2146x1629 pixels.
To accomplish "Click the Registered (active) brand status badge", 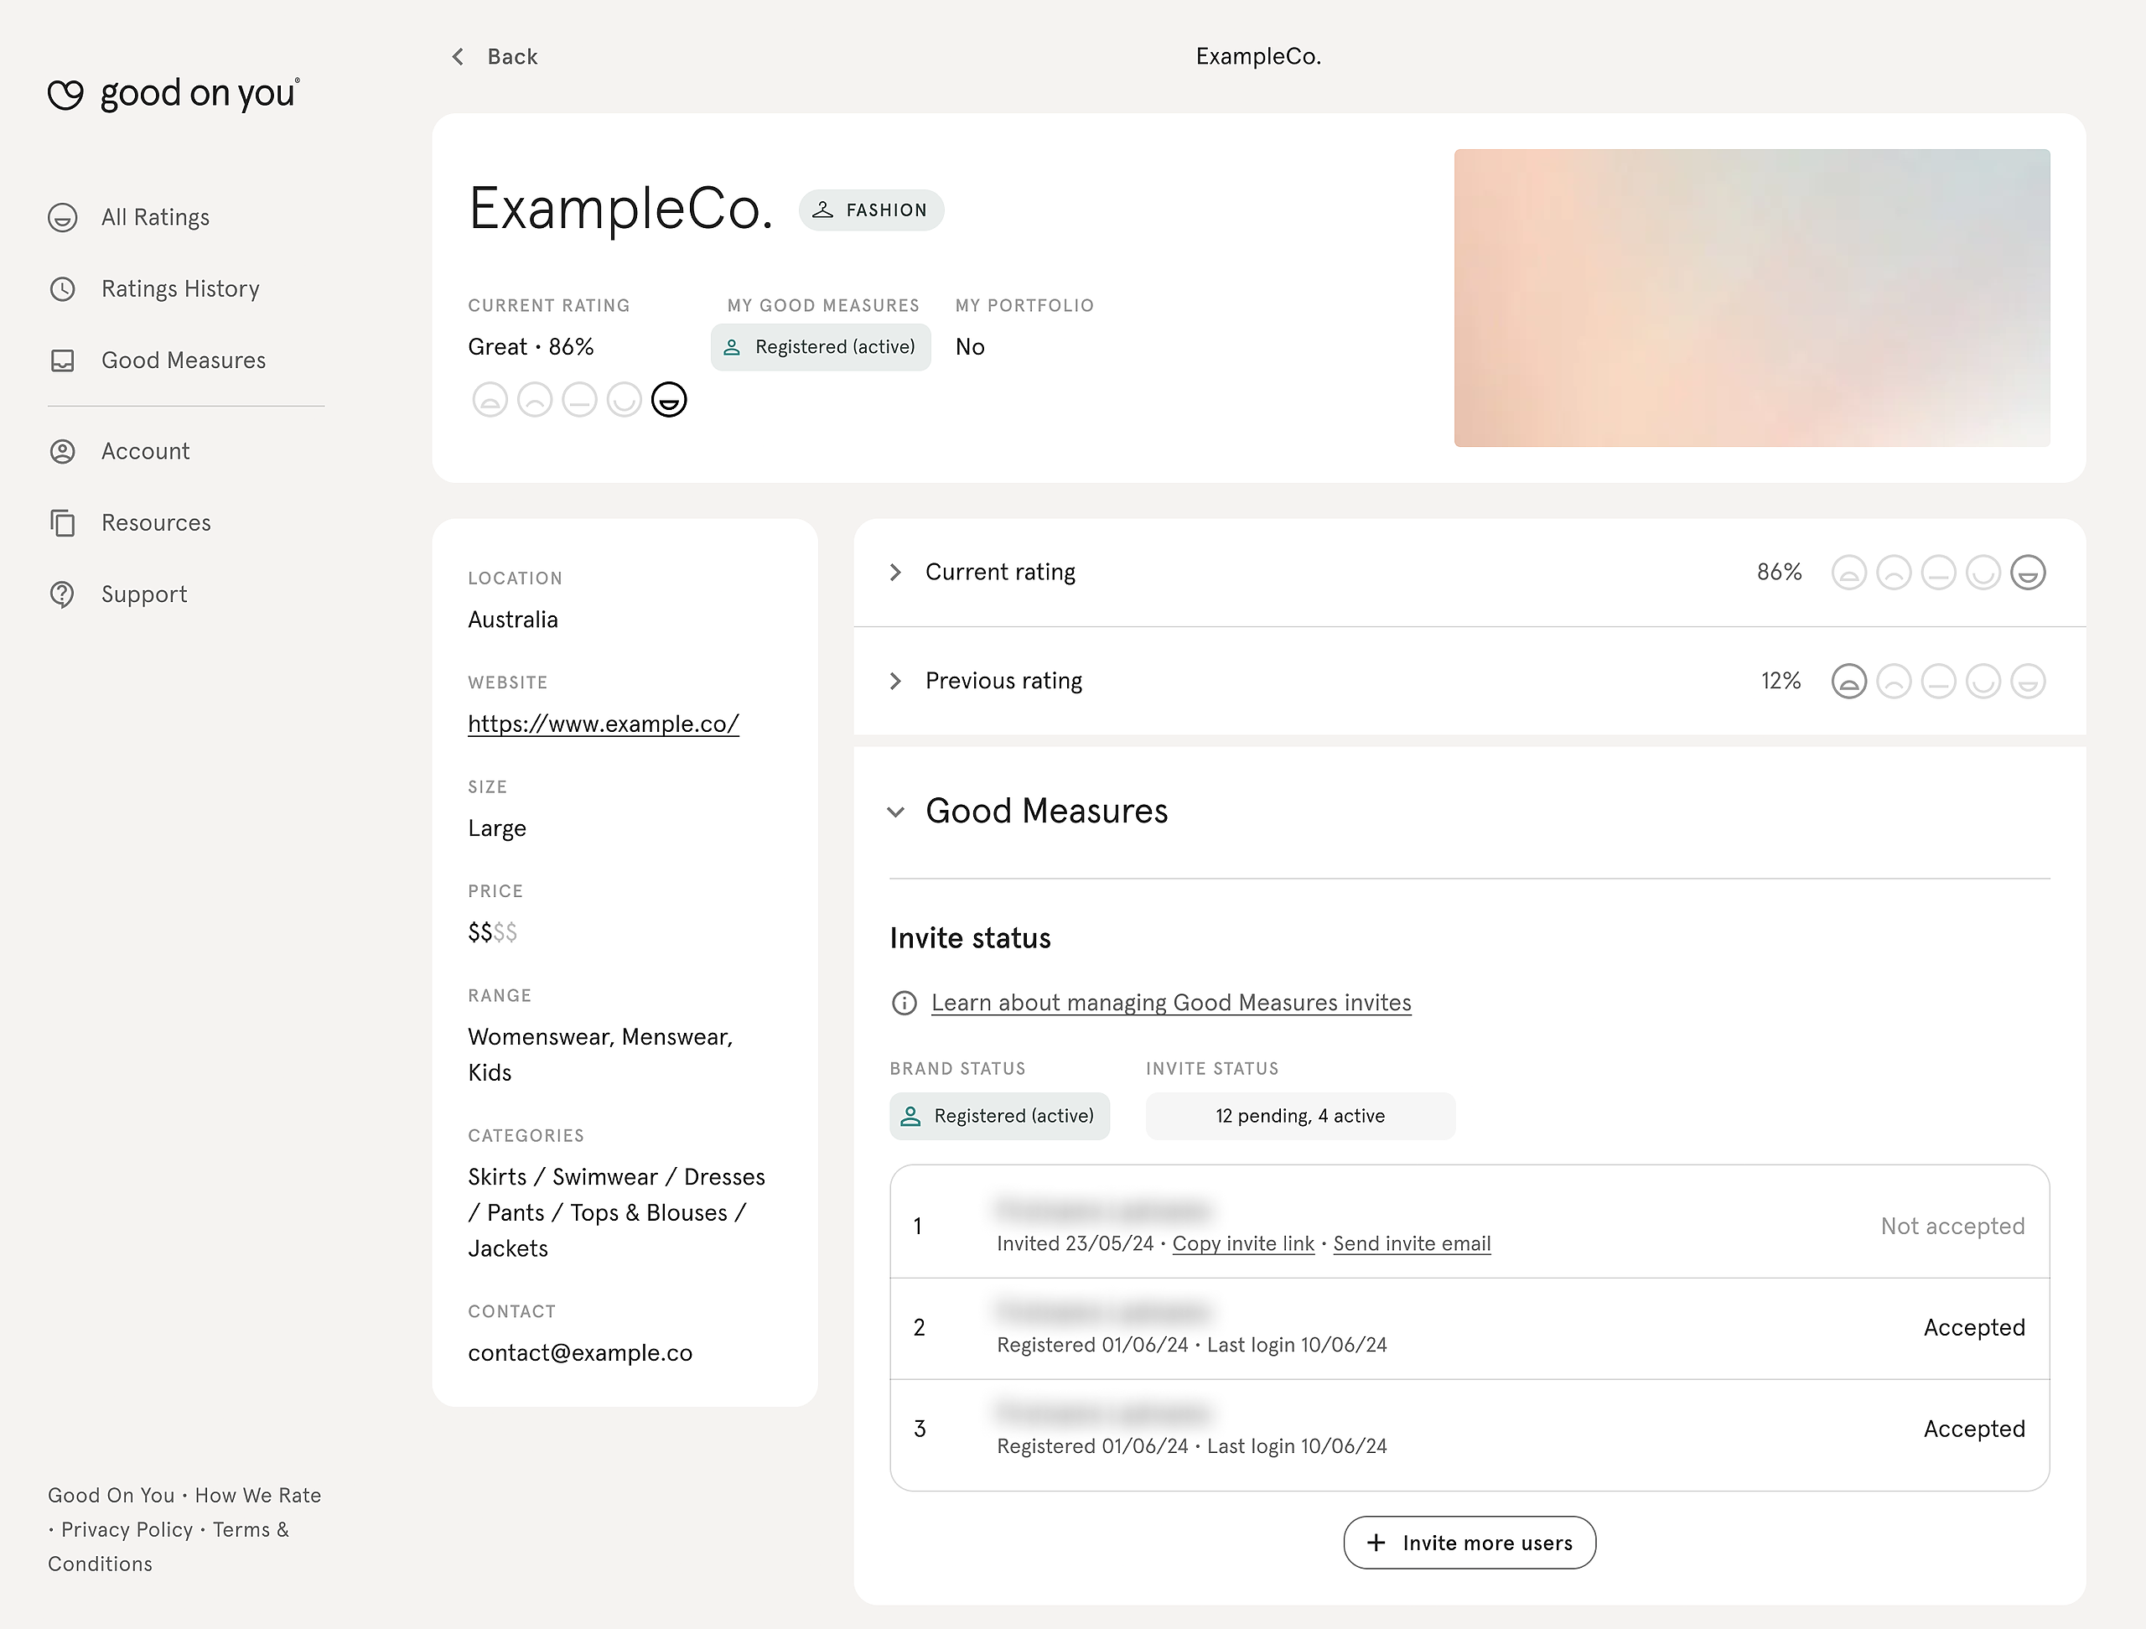I will point(999,1117).
